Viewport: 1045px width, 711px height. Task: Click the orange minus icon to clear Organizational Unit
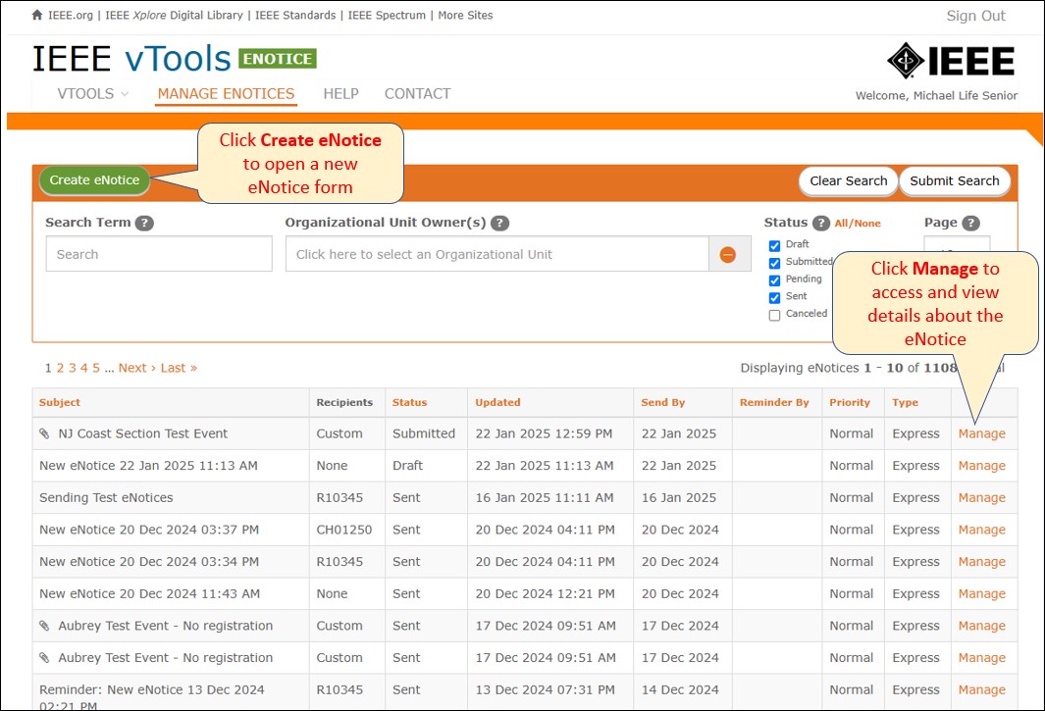pos(728,255)
